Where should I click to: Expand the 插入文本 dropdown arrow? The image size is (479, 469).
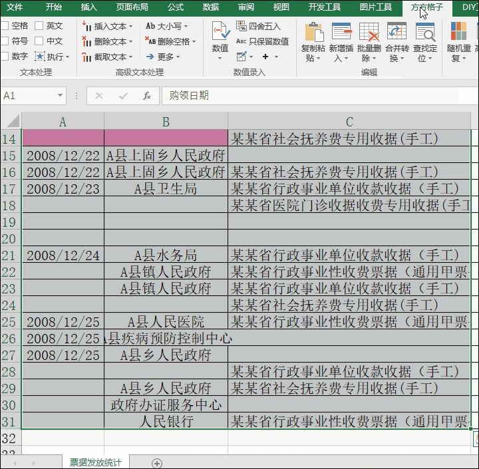click(x=131, y=27)
